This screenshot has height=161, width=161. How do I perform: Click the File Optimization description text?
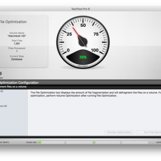point(96,94)
